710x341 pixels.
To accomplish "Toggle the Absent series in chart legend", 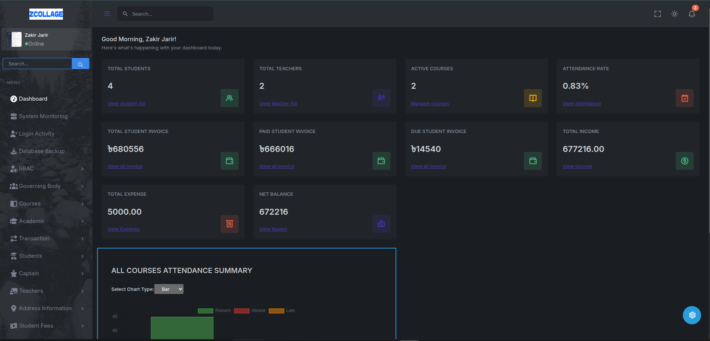I will pos(250,311).
